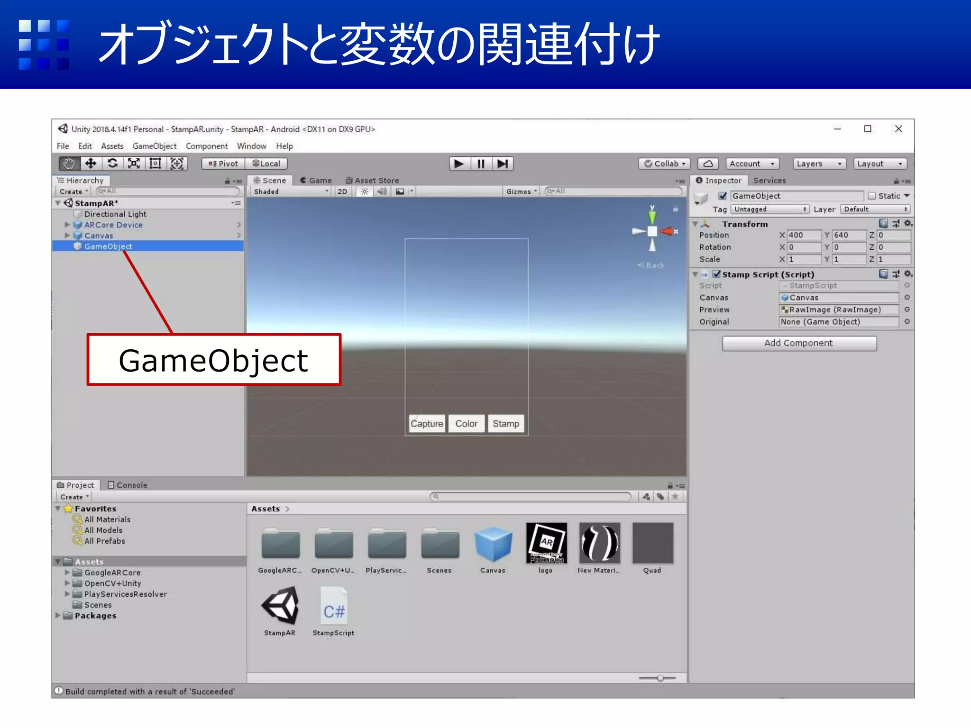This screenshot has width=971, height=728.
Task: Open the Window menu
Action: [252, 146]
